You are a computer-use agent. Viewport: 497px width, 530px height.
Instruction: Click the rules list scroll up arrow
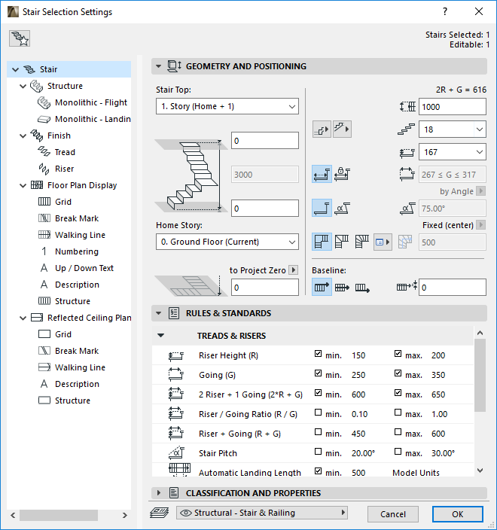pos(480,333)
